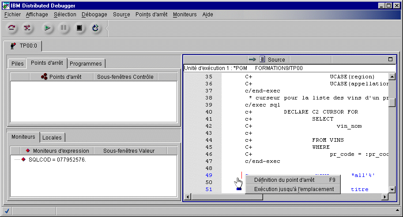Screen dimensions: 403x217
Task: Open the Débogage menu
Action: tap(94, 15)
